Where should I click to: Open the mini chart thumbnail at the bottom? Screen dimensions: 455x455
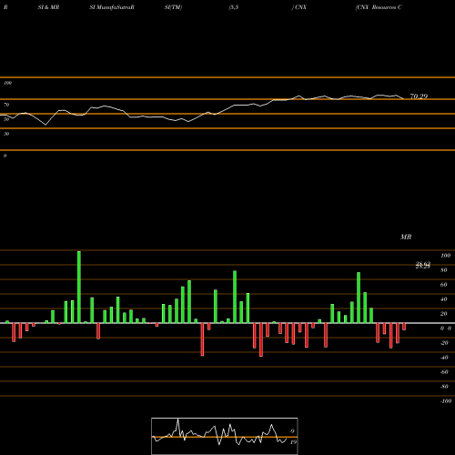[225, 436]
